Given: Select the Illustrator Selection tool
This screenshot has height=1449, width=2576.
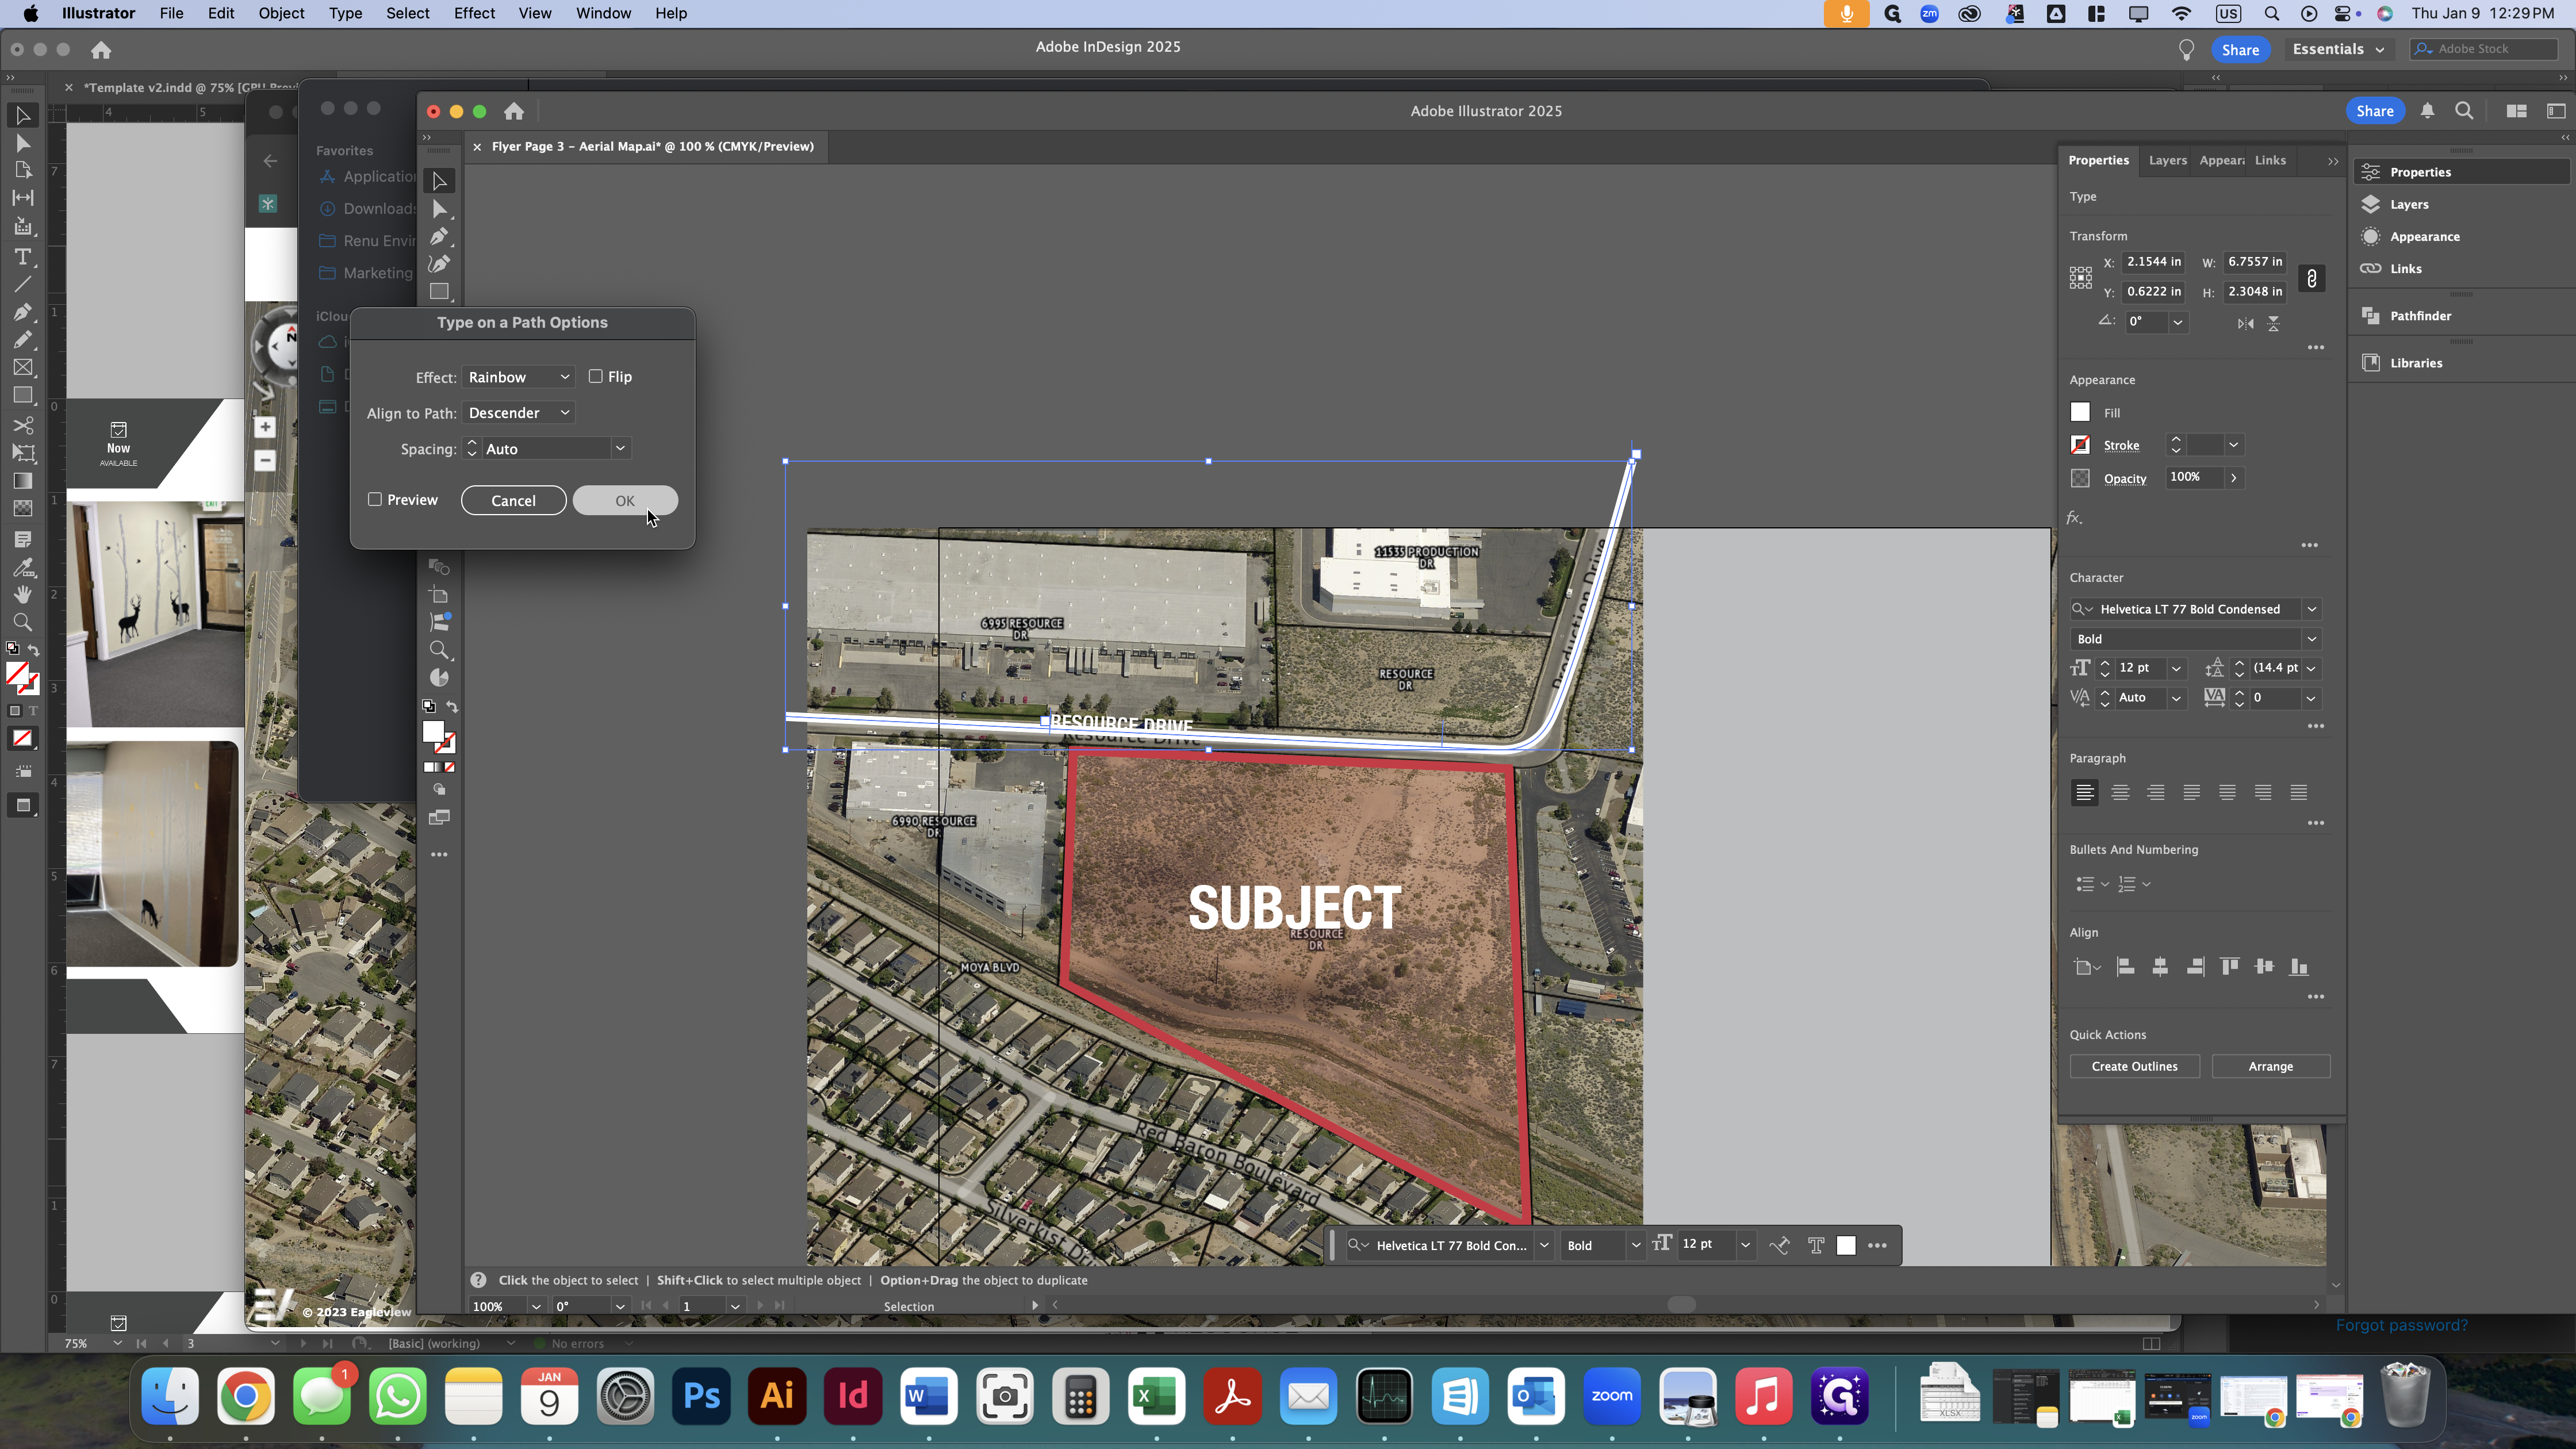Looking at the screenshot, I should click(x=439, y=181).
